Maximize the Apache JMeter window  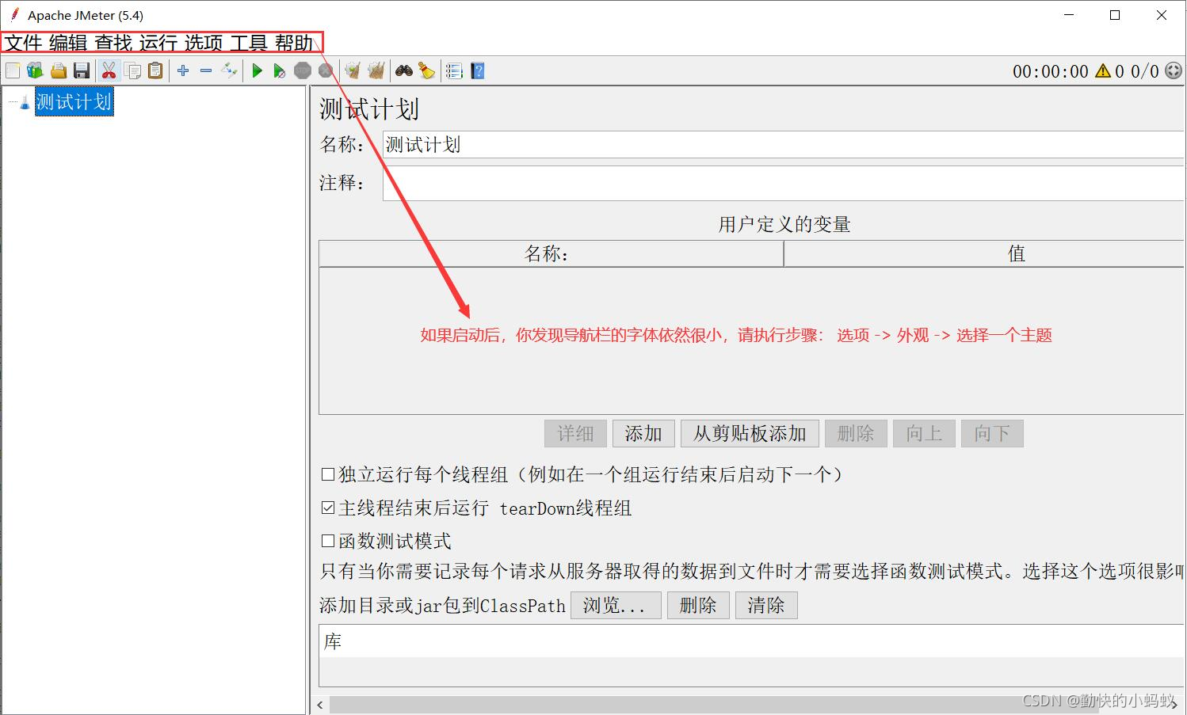coord(1115,15)
